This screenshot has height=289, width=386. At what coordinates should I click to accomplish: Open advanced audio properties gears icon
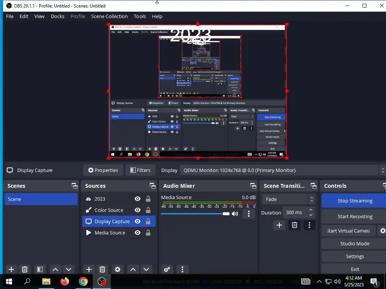coord(167,269)
